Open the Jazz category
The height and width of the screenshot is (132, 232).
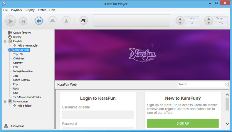16,76
